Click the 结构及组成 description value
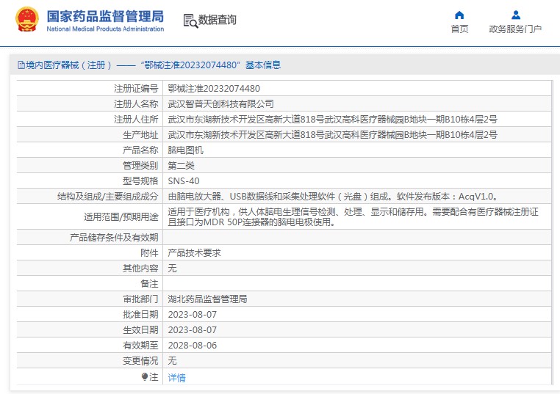Viewport: 560px width, 394px height. point(333,197)
